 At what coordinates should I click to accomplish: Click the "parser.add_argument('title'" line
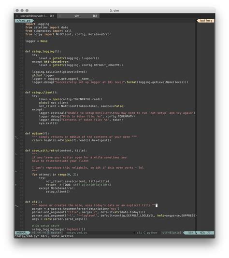(89, 212)
